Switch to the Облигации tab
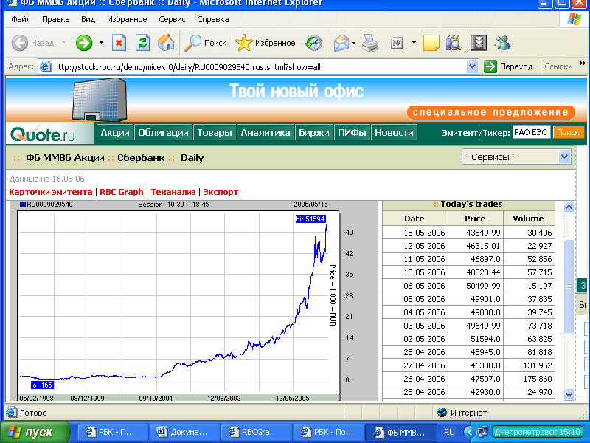Viewport: 590px width, 443px height. [163, 133]
